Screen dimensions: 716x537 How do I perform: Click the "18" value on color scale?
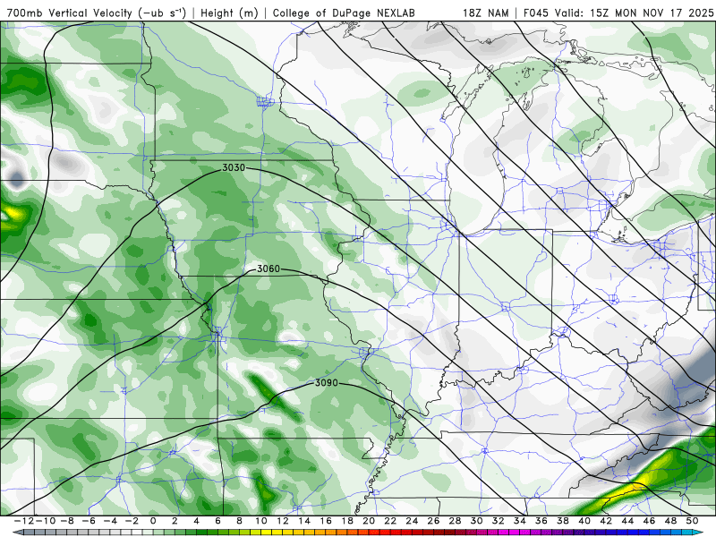[347, 521]
